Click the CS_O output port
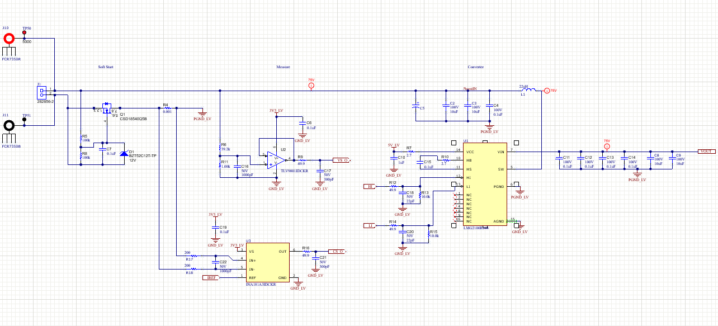 pos(336,251)
